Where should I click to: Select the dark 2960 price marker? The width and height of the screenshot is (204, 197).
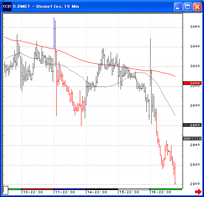coord(192,125)
